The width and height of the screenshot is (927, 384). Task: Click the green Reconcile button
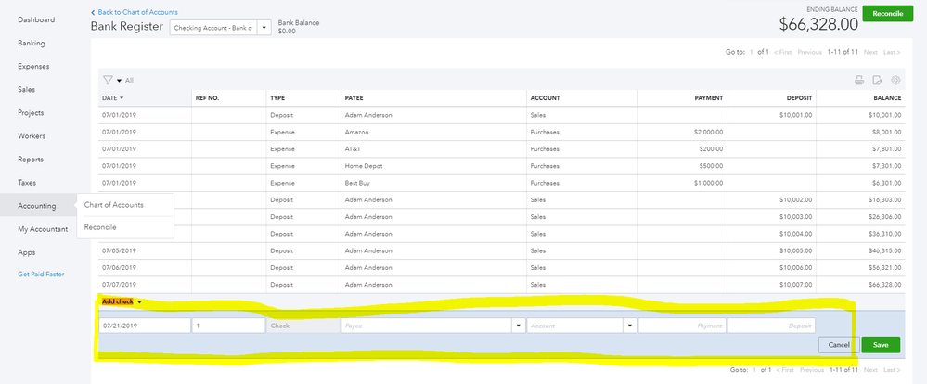[x=887, y=14]
